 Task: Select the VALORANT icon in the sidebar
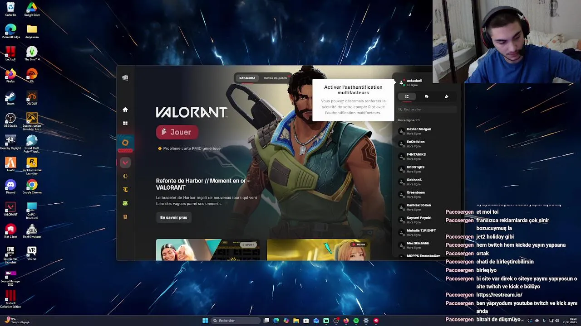click(x=125, y=162)
